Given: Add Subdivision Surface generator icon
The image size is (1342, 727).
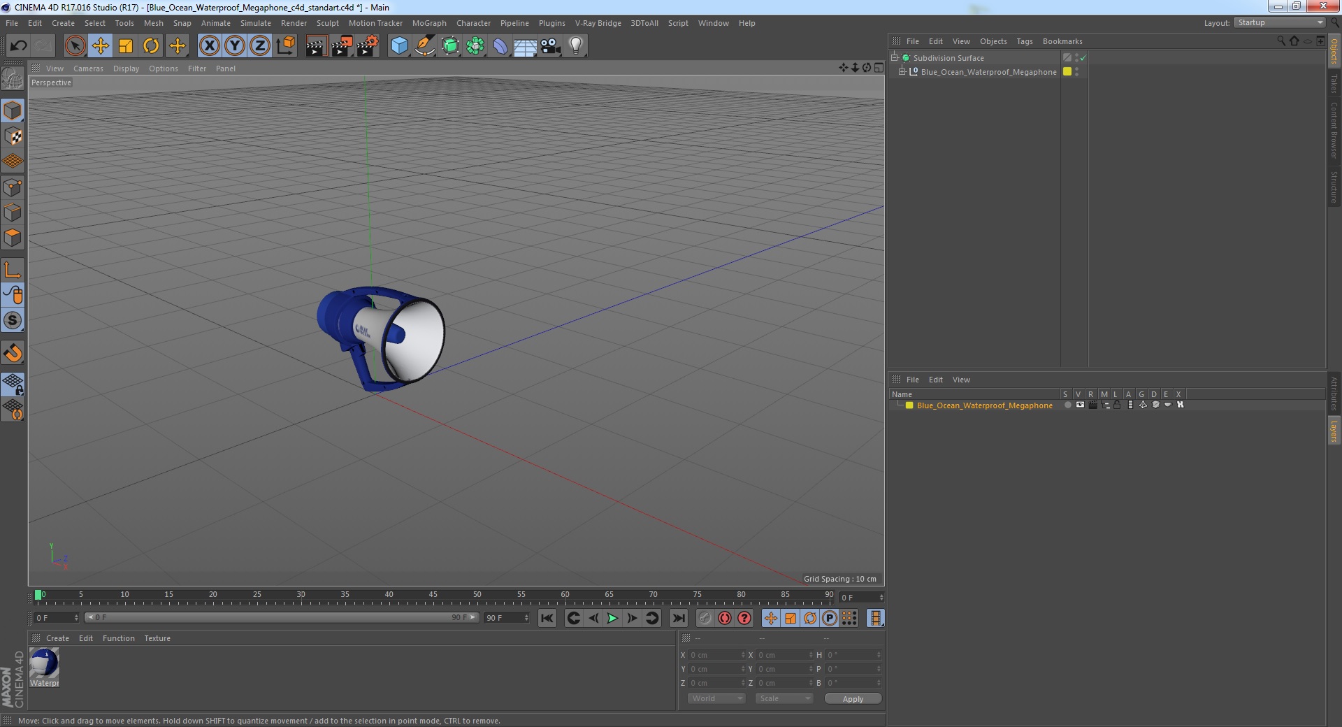Looking at the screenshot, I should click(450, 46).
